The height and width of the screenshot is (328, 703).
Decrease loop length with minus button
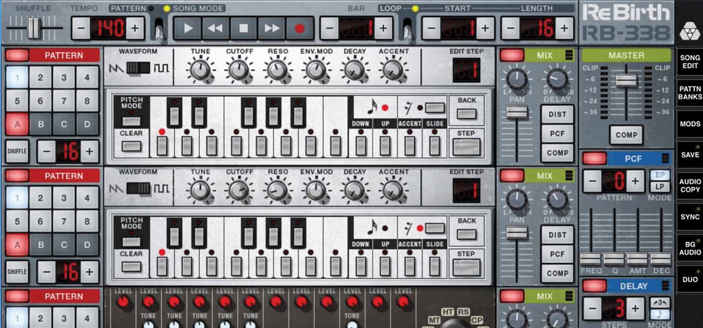click(510, 29)
